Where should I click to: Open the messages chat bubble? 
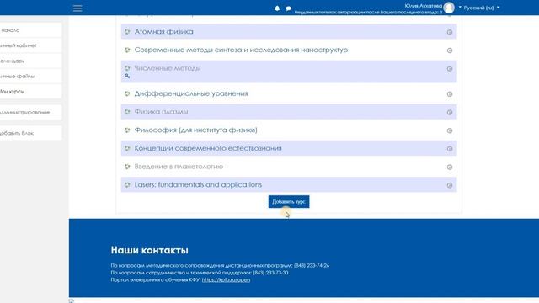(x=288, y=8)
